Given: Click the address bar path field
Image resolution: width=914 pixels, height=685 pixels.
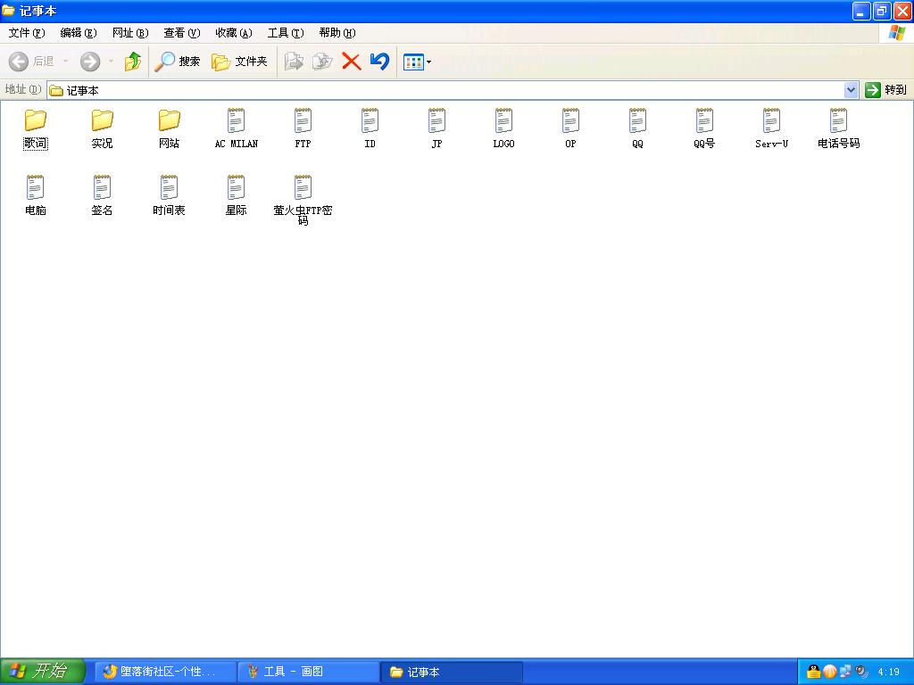Looking at the screenshot, I should (446, 90).
